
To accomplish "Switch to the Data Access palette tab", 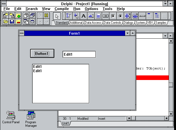I will [x=93, y=23].
